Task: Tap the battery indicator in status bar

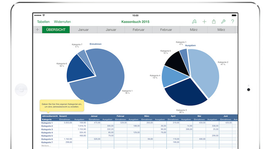Action: [234, 15]
